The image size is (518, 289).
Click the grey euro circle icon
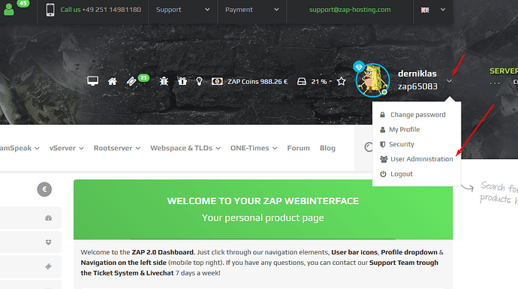coord(44,189)
